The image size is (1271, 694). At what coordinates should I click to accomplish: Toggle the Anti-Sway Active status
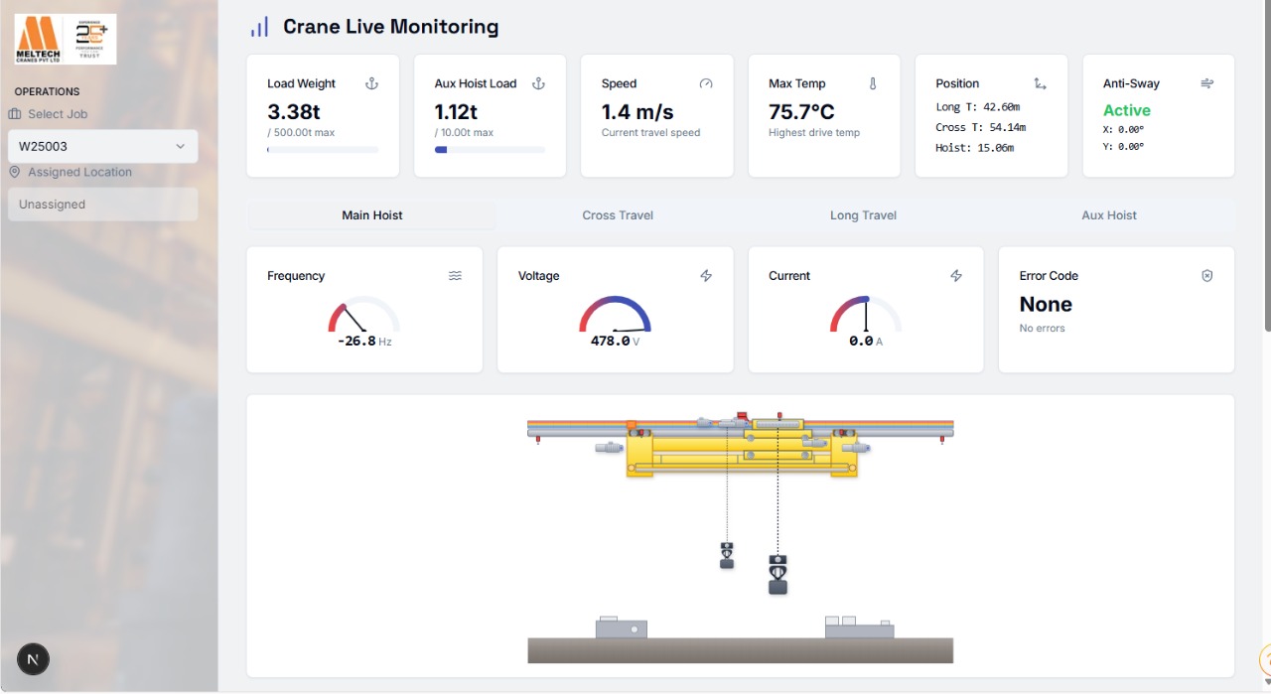click(1126, 110)
